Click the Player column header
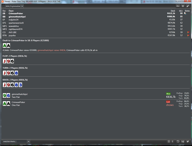 tap(11, 11)
